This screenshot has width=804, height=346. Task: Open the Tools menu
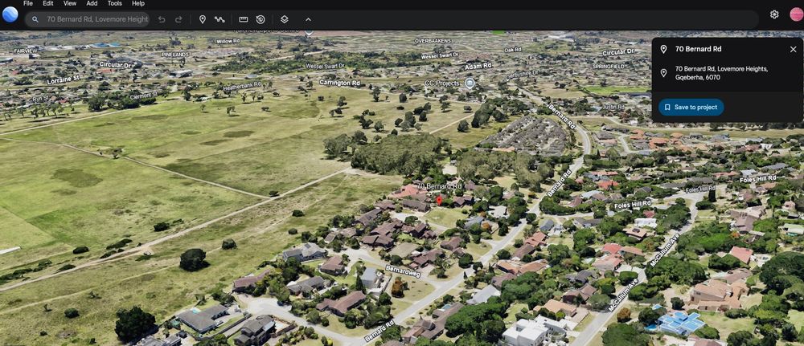115,3
